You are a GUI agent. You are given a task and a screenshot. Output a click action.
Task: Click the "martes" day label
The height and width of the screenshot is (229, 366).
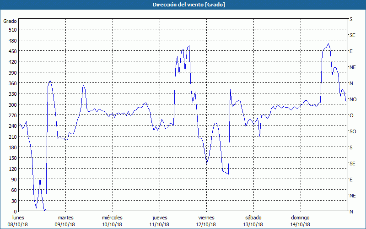pos(65,218)
